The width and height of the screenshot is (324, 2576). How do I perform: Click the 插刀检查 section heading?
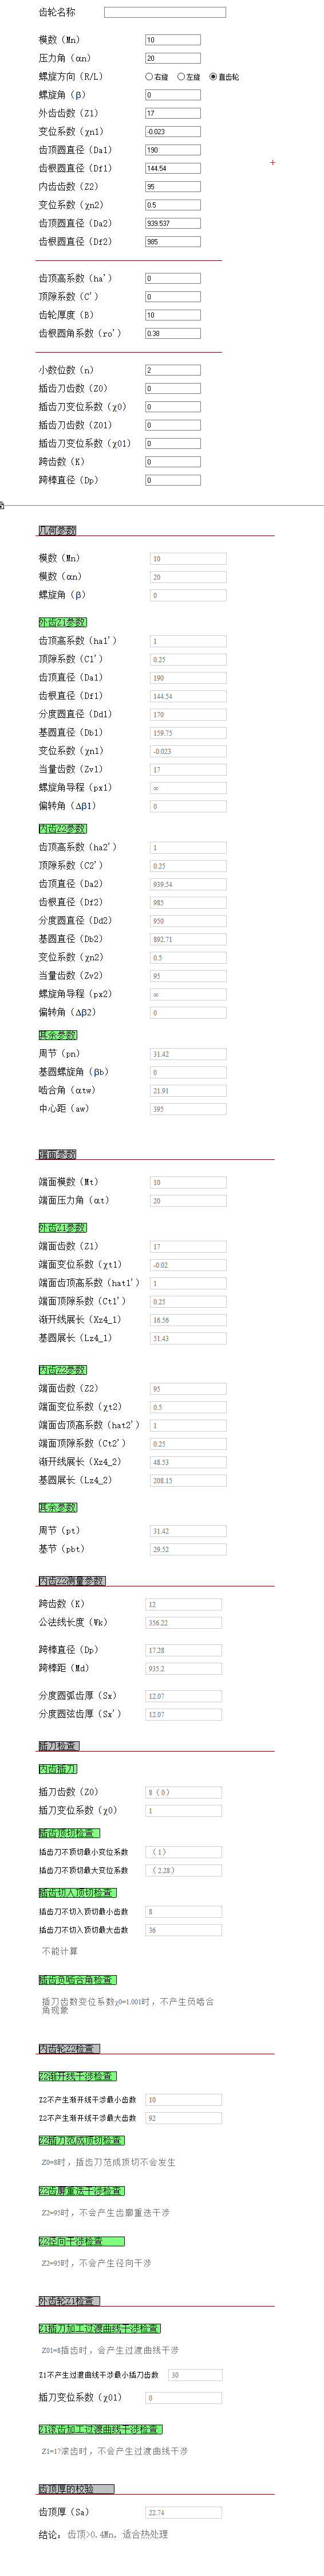[58, 1746]
